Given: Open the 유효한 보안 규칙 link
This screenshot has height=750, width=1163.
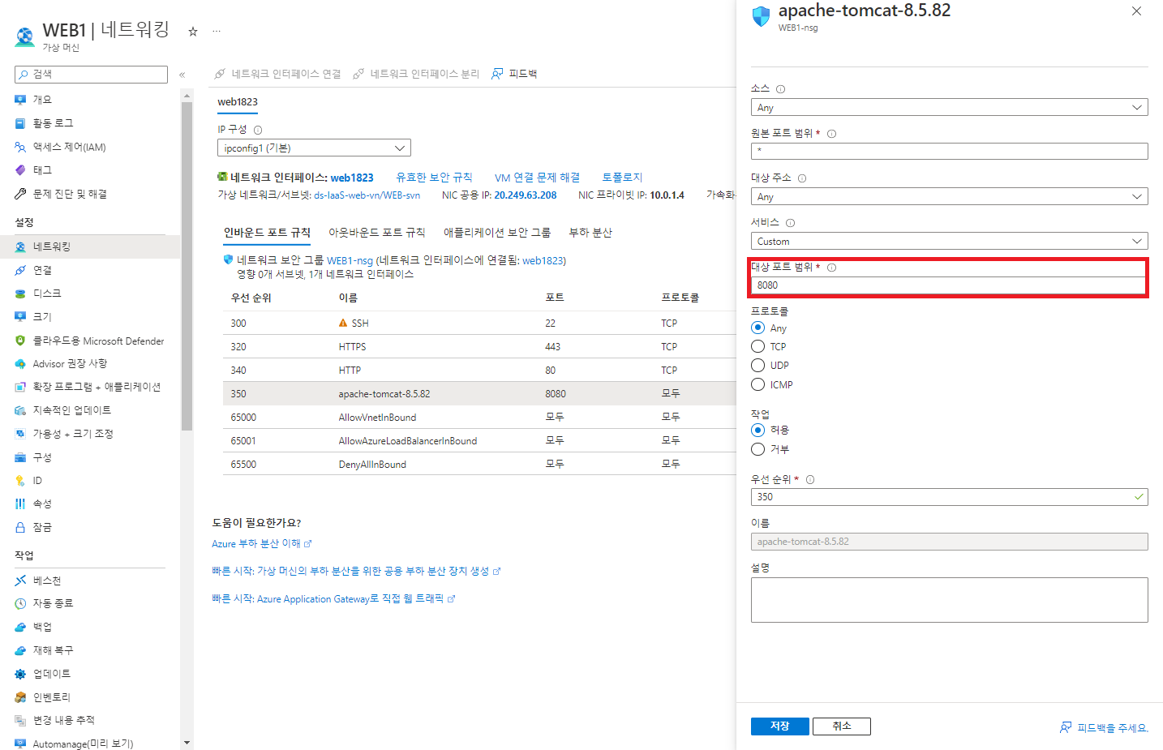Looking at the screenshot, I should pos(434,178).
